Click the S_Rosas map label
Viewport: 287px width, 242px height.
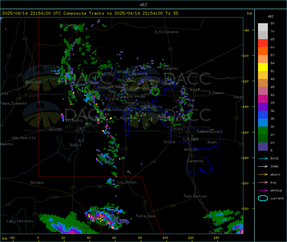[128, 102]
